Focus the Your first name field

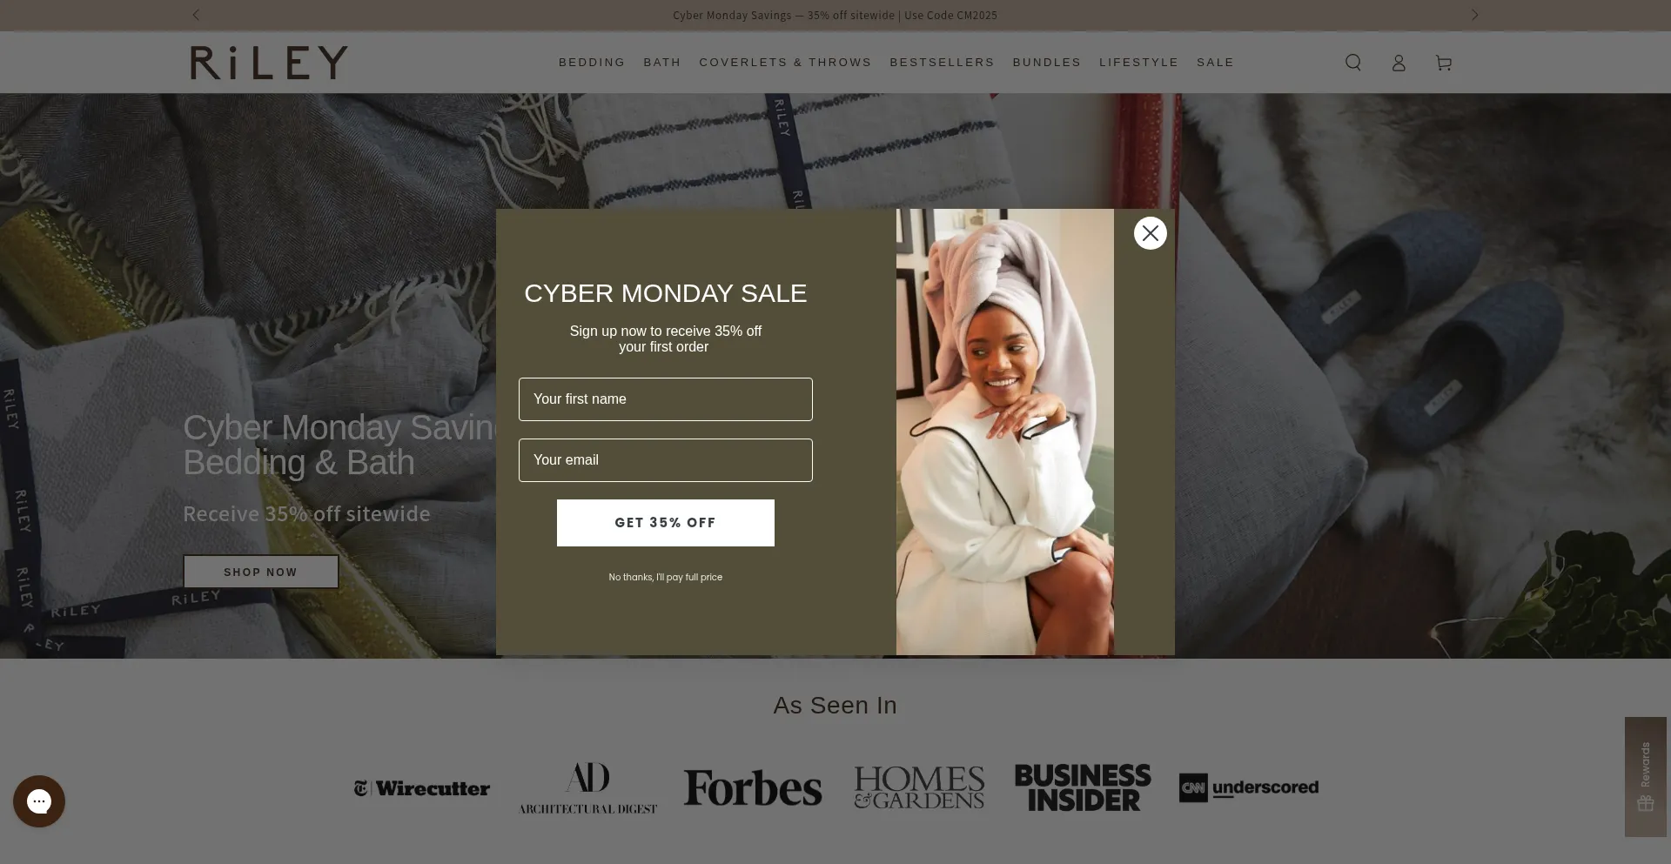[666, 399]
